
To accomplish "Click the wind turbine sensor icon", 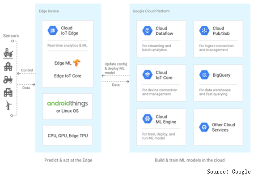I will click(x=8, y=105).
